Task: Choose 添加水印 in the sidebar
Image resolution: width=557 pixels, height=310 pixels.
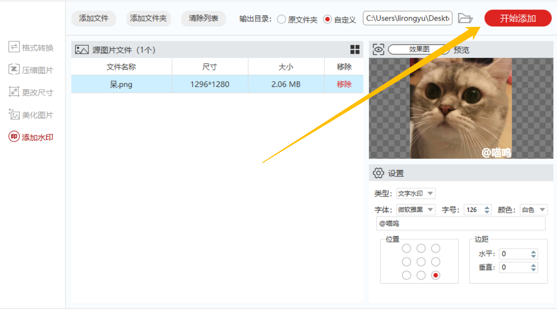Action: pyautogui.click(x=31, y=138)
